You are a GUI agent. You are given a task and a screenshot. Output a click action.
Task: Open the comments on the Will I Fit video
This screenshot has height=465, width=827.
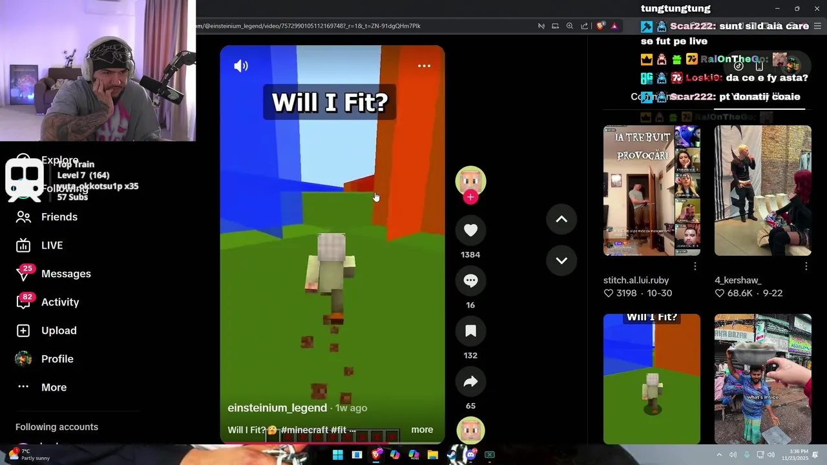click(x=470, y=281)
